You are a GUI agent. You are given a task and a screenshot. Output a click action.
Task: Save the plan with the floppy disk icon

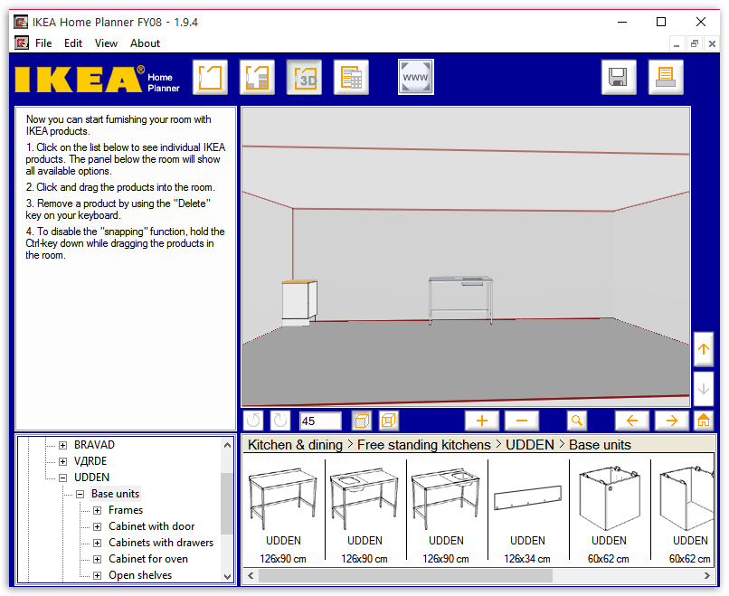click(619, 77)
